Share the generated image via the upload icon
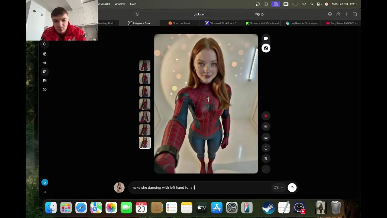387x218 pixels. pyautogui.click(x=266, y=148)
